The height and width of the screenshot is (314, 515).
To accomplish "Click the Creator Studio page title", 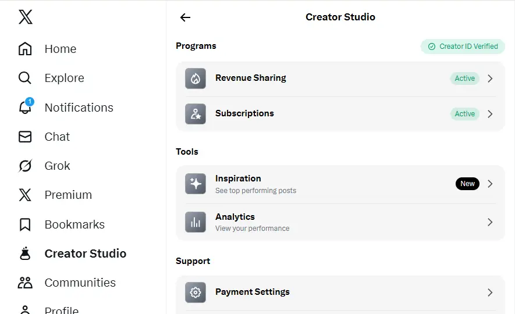I will (x=340, y=17).
